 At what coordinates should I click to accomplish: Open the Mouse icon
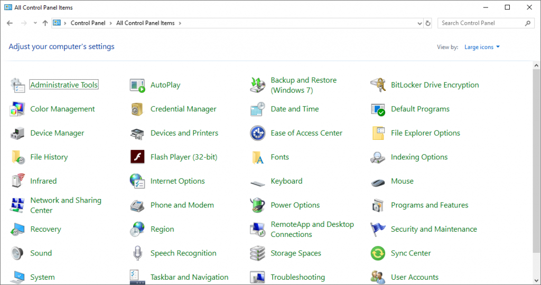pyautogui.click(x=378, y=182)
